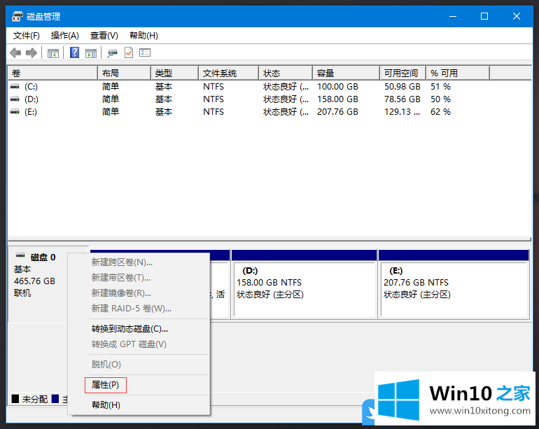Click the 50.98 GB free space cell
Screen dimensions: 539x429
tap(402, 87)
